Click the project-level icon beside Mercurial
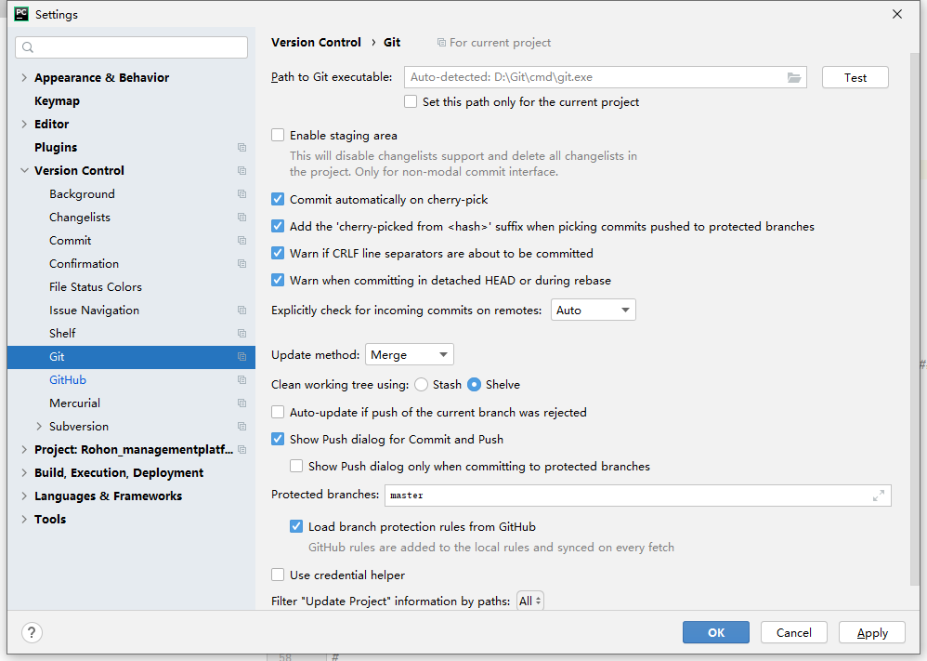The image size is (927, 661). pyautogui.click(x=242, y=403)
